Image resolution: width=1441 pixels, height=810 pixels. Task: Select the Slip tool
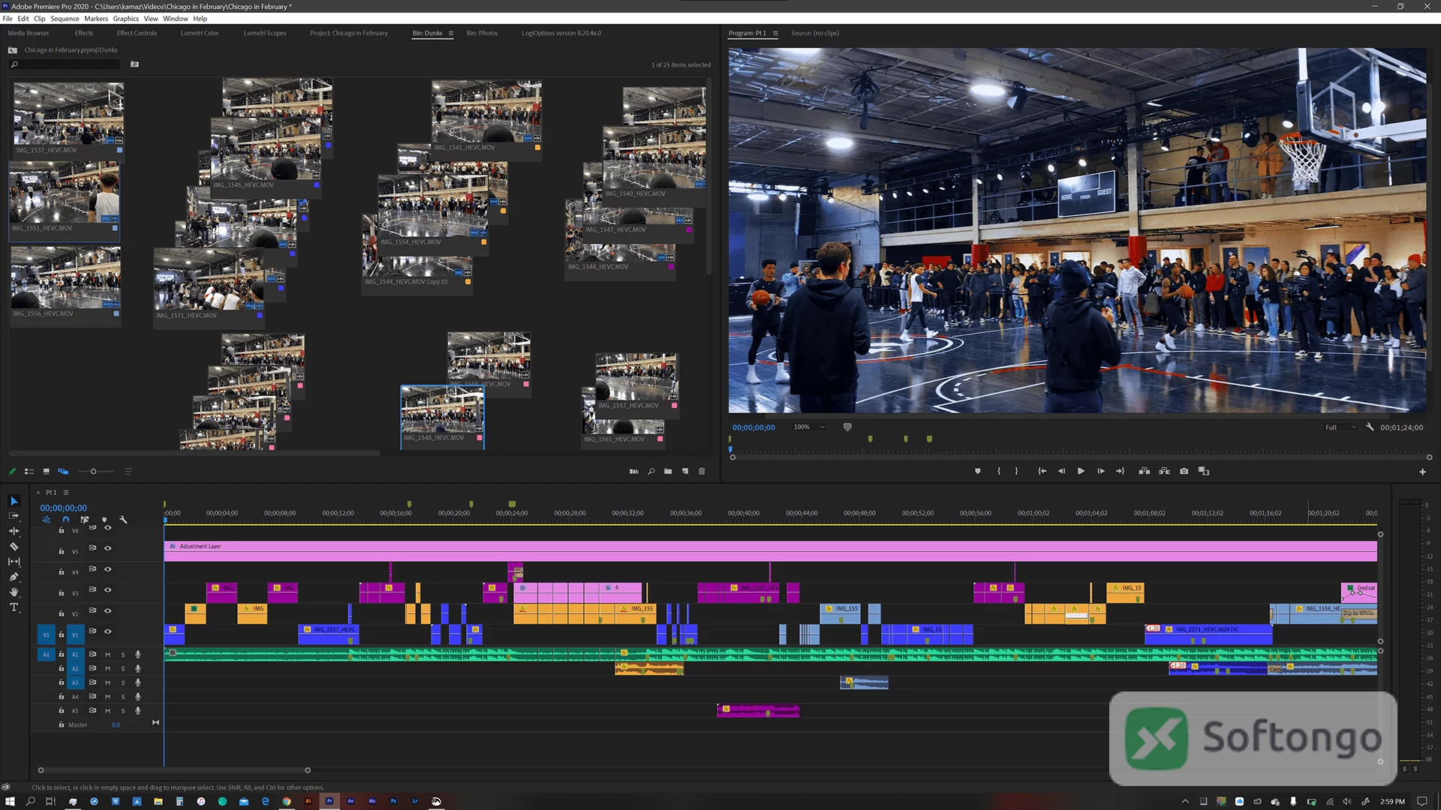[14, 562]
